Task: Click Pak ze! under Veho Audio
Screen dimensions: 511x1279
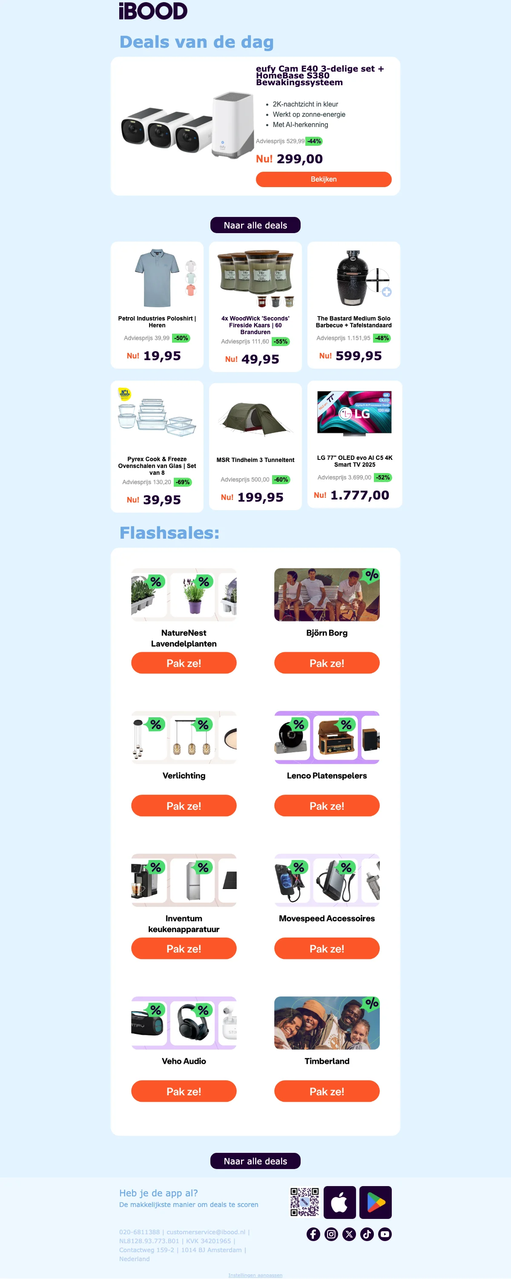Action: pyautogui.click(x=184, y=1091)
